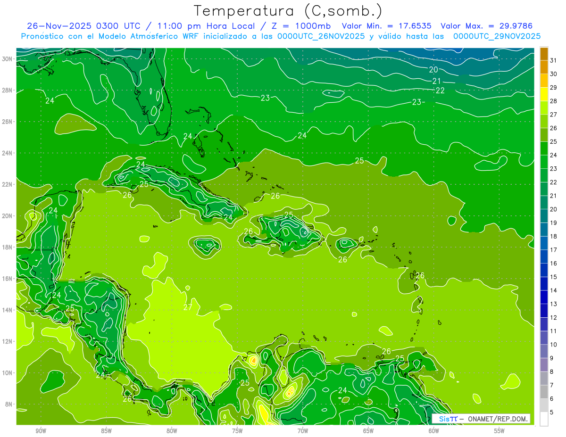Click the color scale label 13
The width and height of the screenshot is (566, 437).
[554, 304]
